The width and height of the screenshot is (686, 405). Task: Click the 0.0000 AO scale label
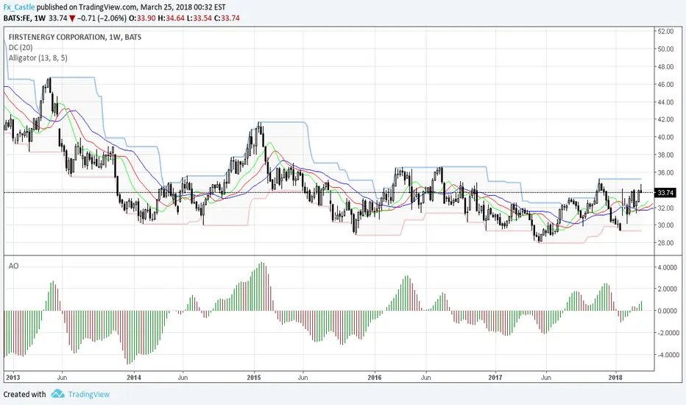coord(668,311)
